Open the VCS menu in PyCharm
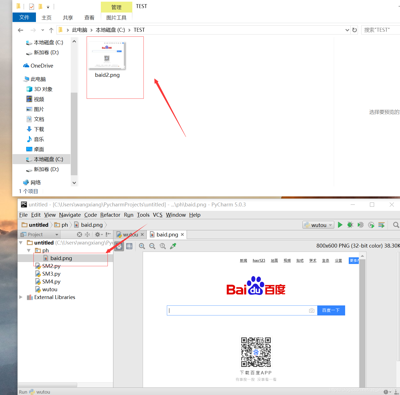 point(157,215)
